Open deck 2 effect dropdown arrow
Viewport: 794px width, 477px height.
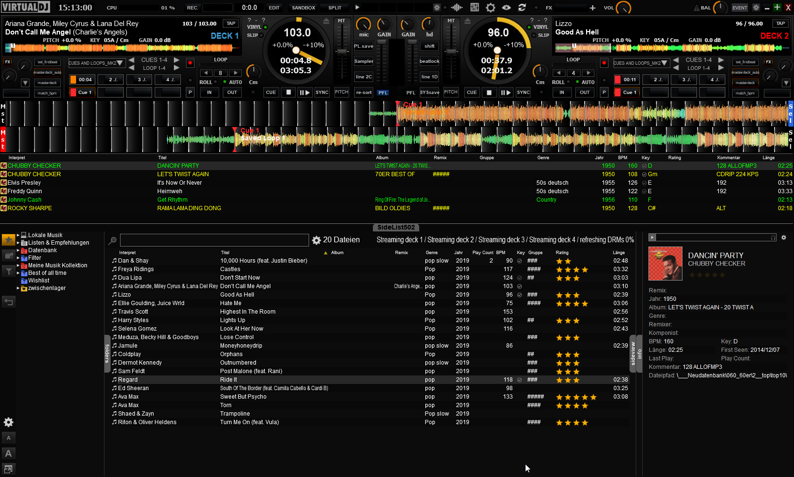click(x=786, y=83)
